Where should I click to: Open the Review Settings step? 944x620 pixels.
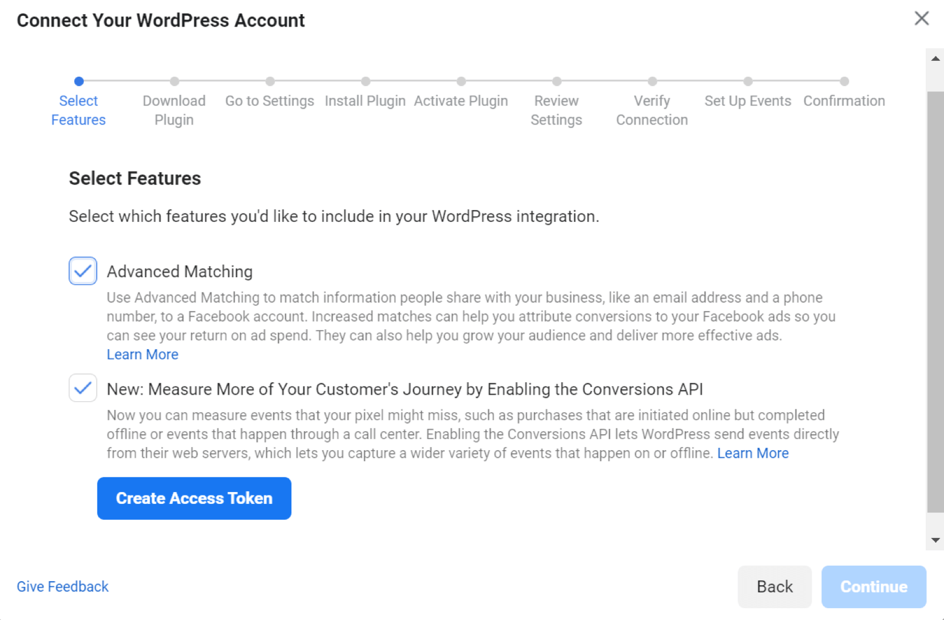556,81
